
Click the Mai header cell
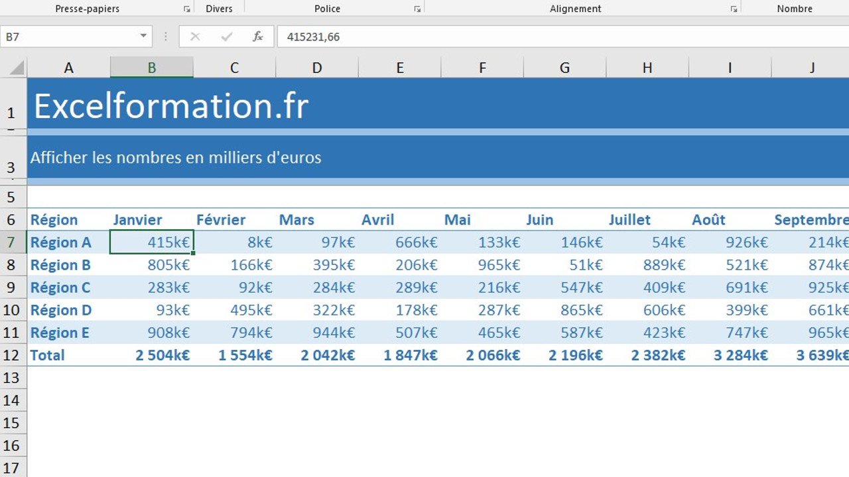(x=482, y=220)
